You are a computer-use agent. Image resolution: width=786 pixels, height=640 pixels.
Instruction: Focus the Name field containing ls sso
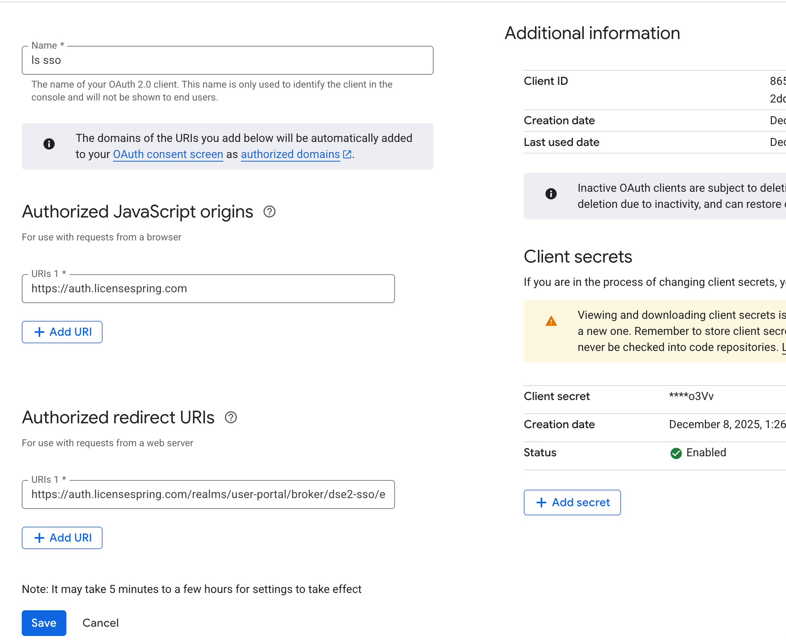pyautogui.click(x=227, y=60)
